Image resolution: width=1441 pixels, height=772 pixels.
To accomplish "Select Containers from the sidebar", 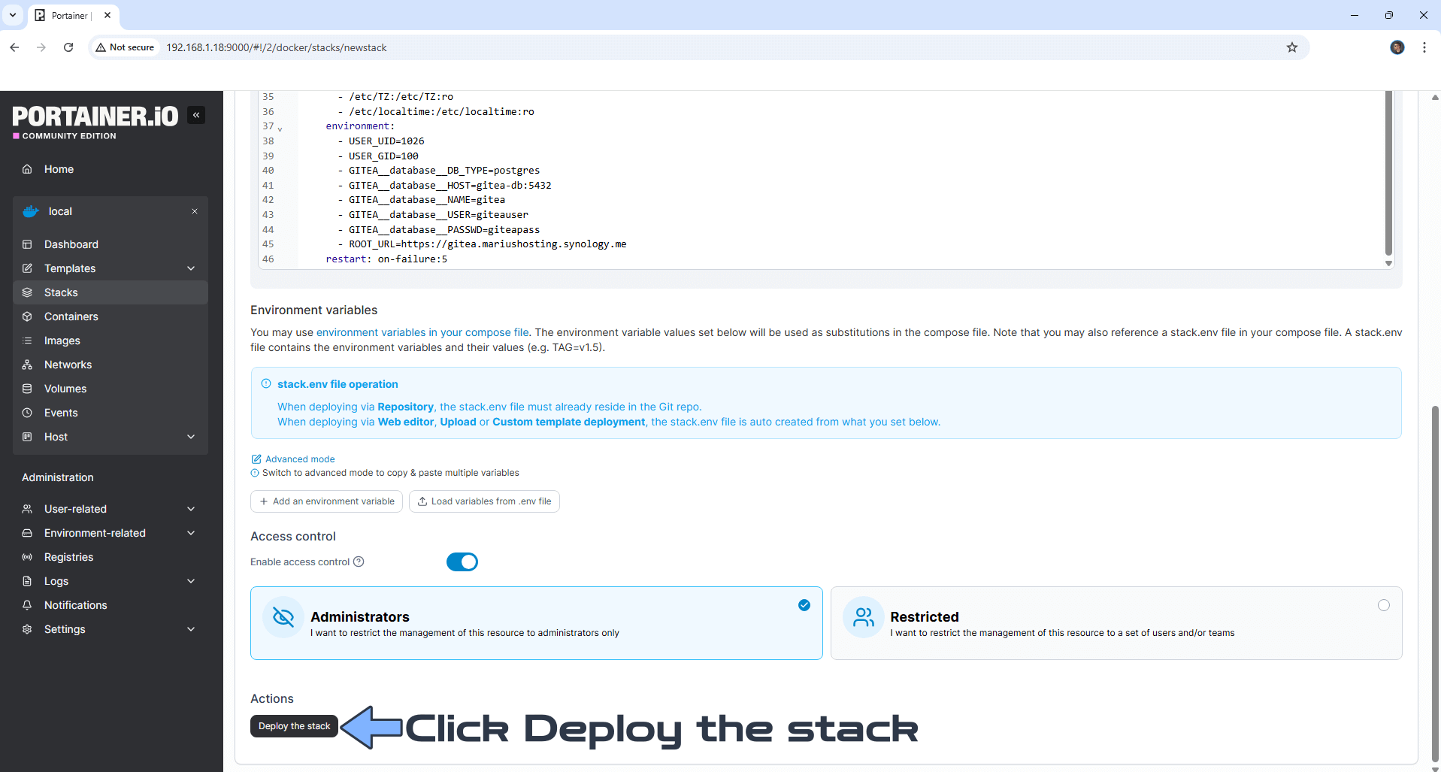I will (x=71, y=316).
